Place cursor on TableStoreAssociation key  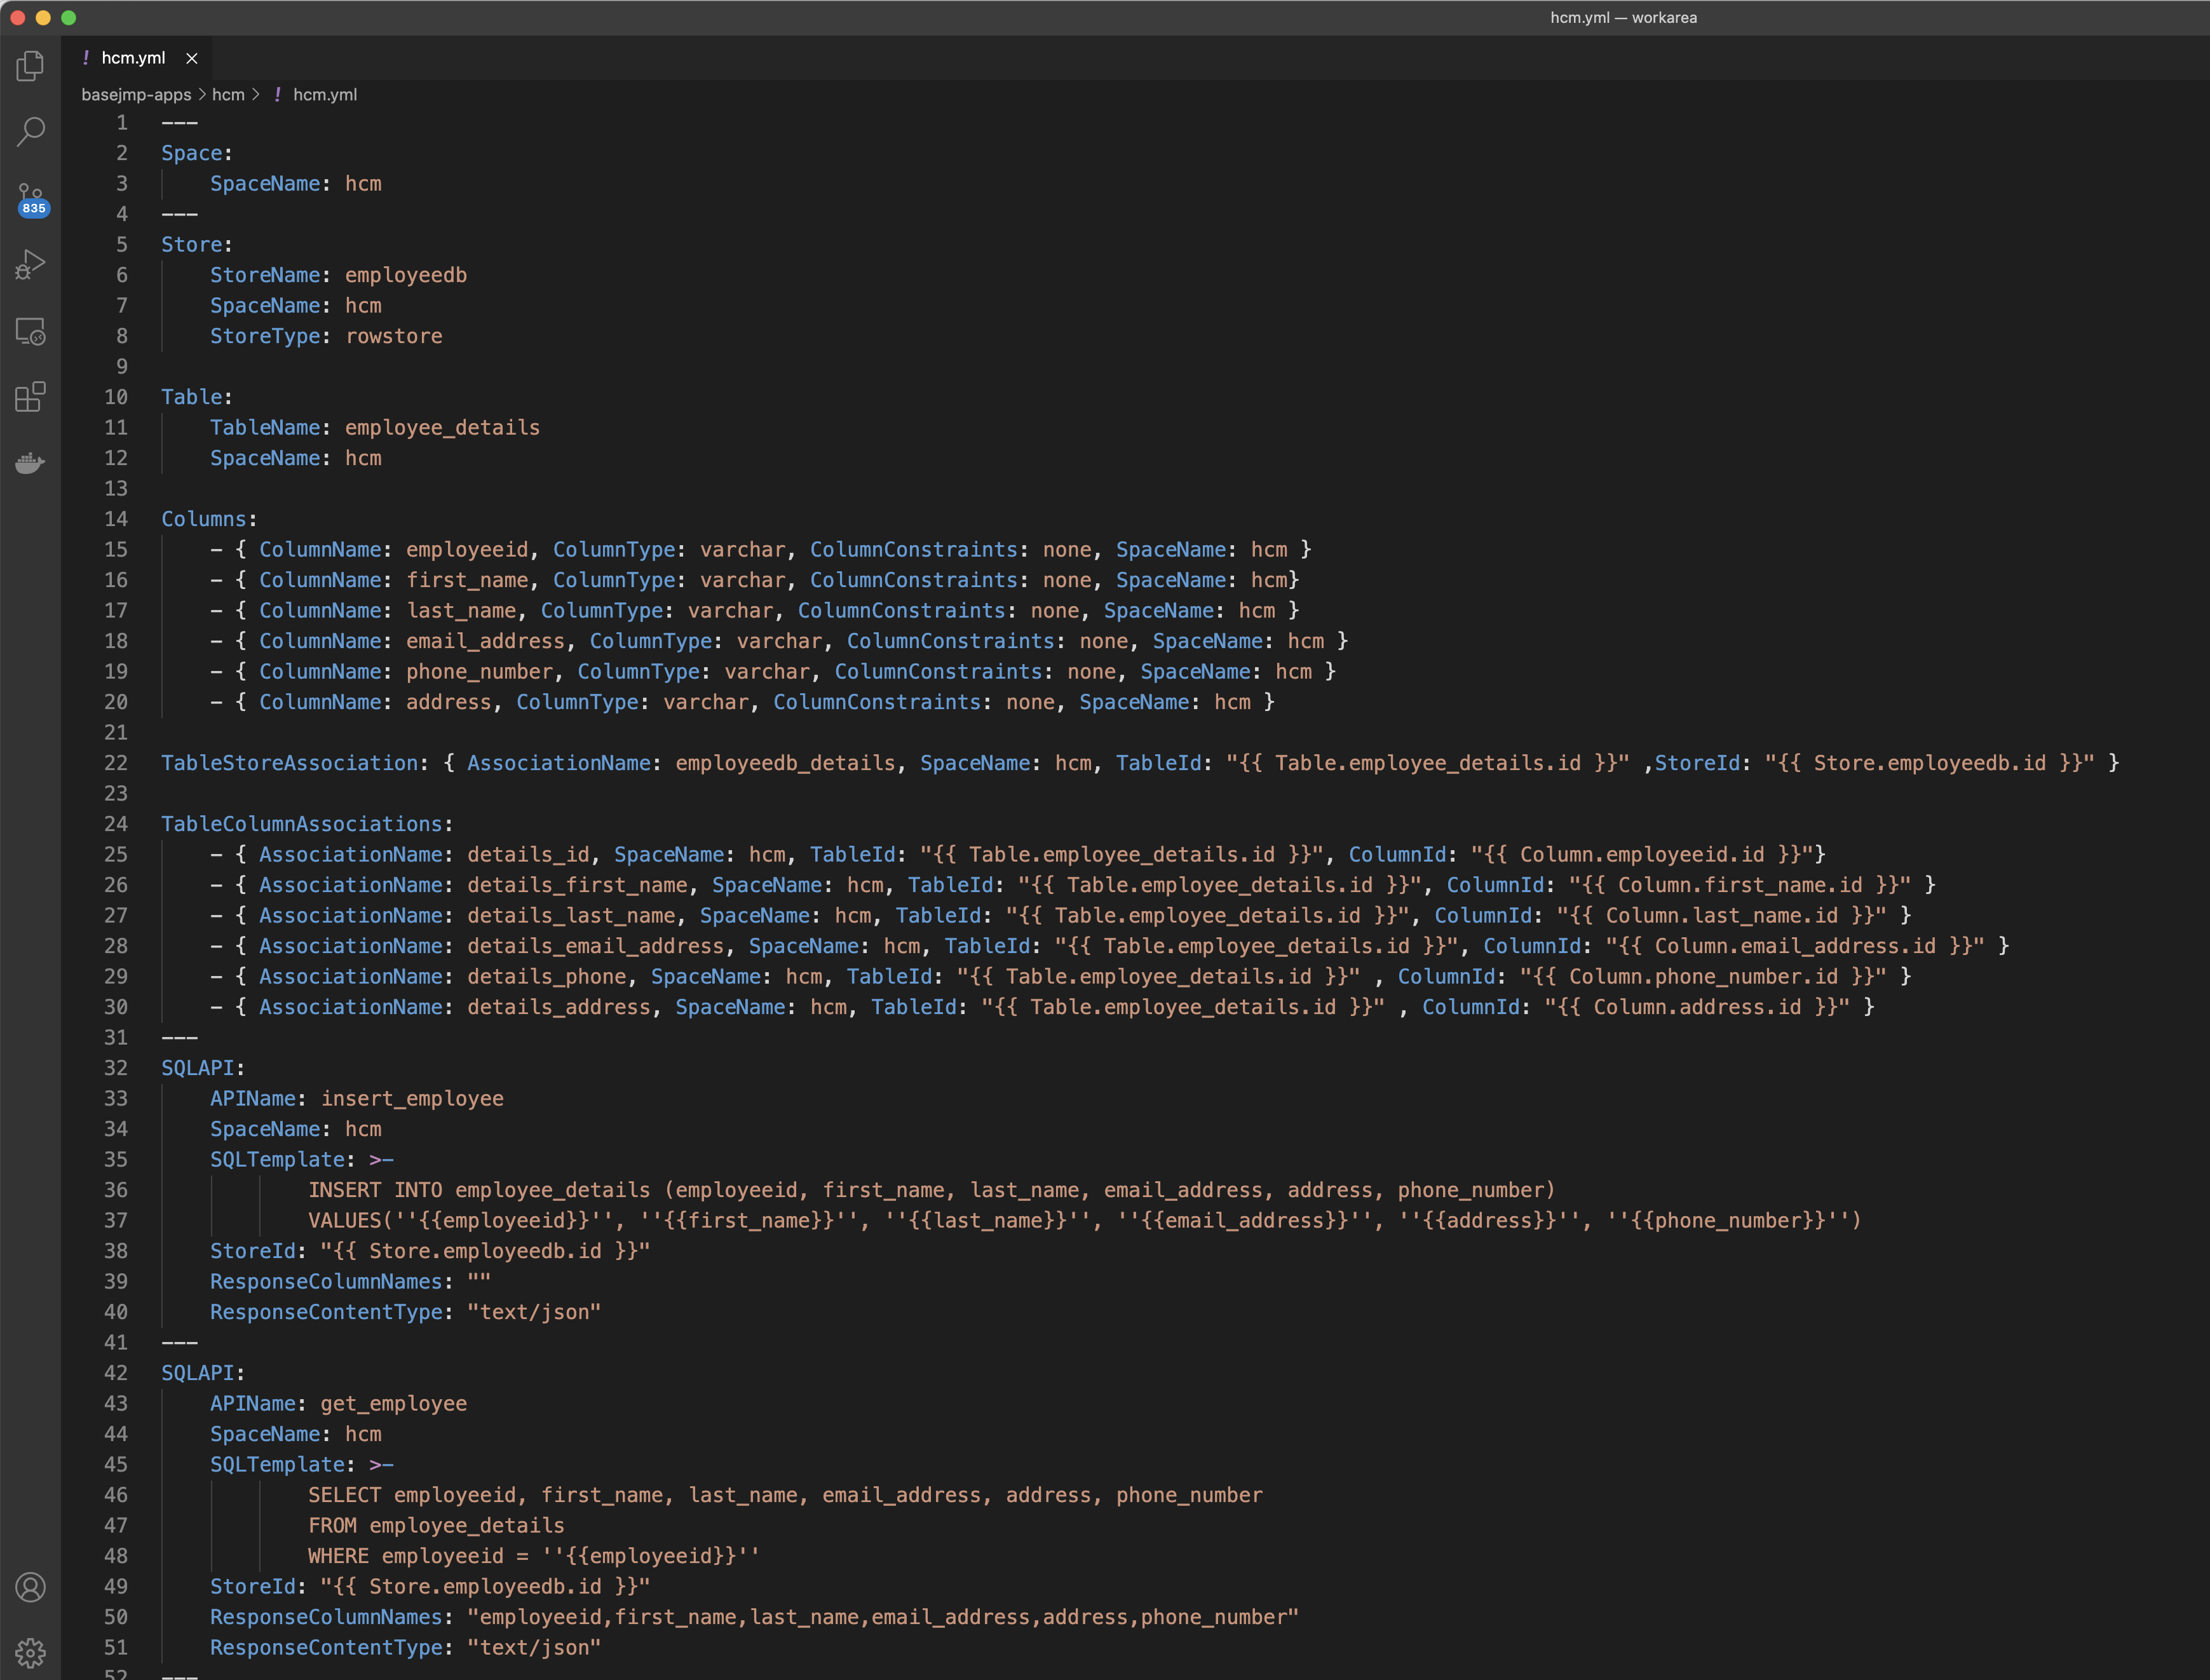pos(289,763)
